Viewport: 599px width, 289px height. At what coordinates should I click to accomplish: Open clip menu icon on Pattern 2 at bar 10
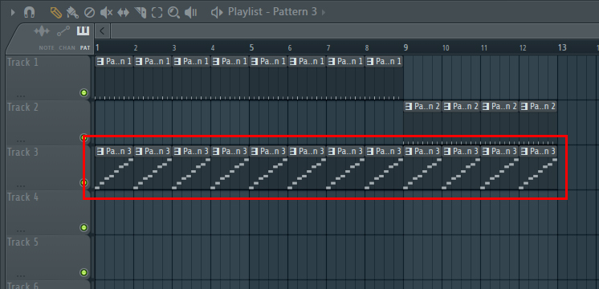click(447, 107)
